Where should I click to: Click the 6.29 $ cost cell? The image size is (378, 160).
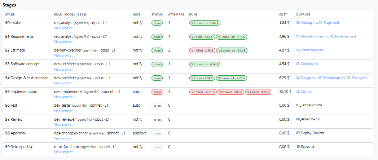tap(284, 78)
